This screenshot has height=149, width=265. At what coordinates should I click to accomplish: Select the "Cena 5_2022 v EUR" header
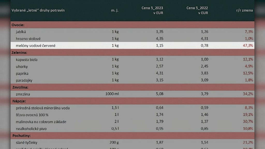click(x=197, y=10)
